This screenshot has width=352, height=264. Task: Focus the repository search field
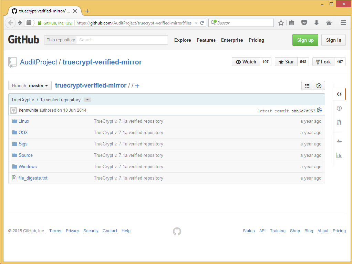click(123, 40)
